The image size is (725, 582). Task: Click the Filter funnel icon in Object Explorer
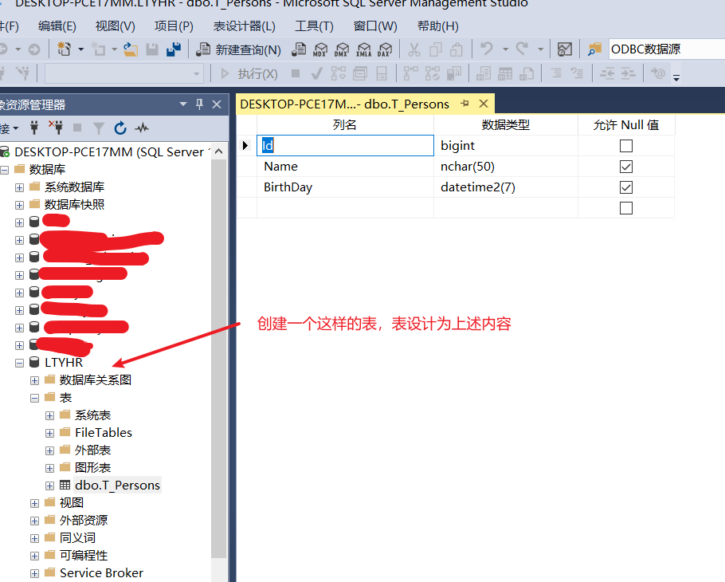[99, 128]
